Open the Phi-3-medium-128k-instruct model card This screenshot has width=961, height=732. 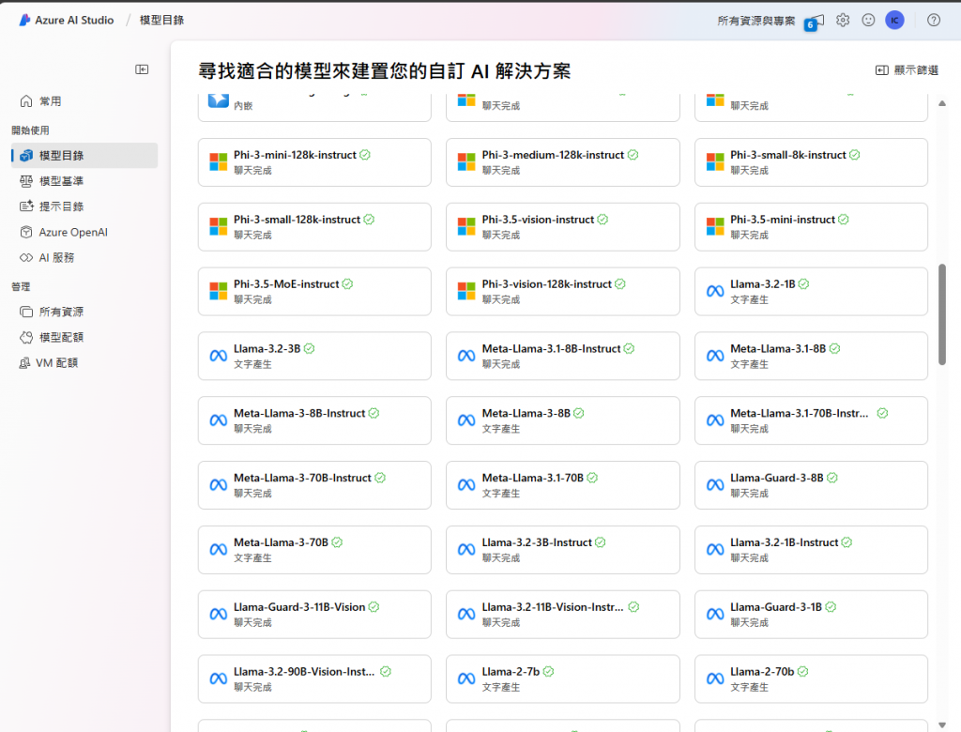click(x=563, y=162)
